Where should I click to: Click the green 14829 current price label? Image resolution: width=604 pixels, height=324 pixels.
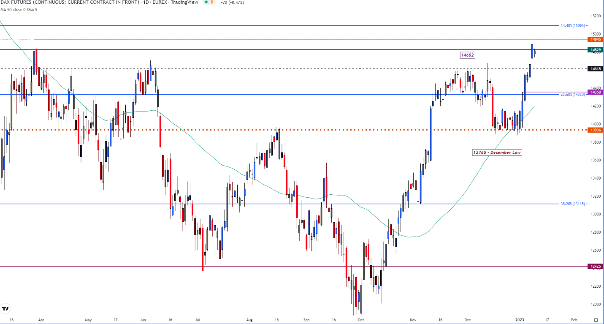pyautogui.click(x=596, y=49)
